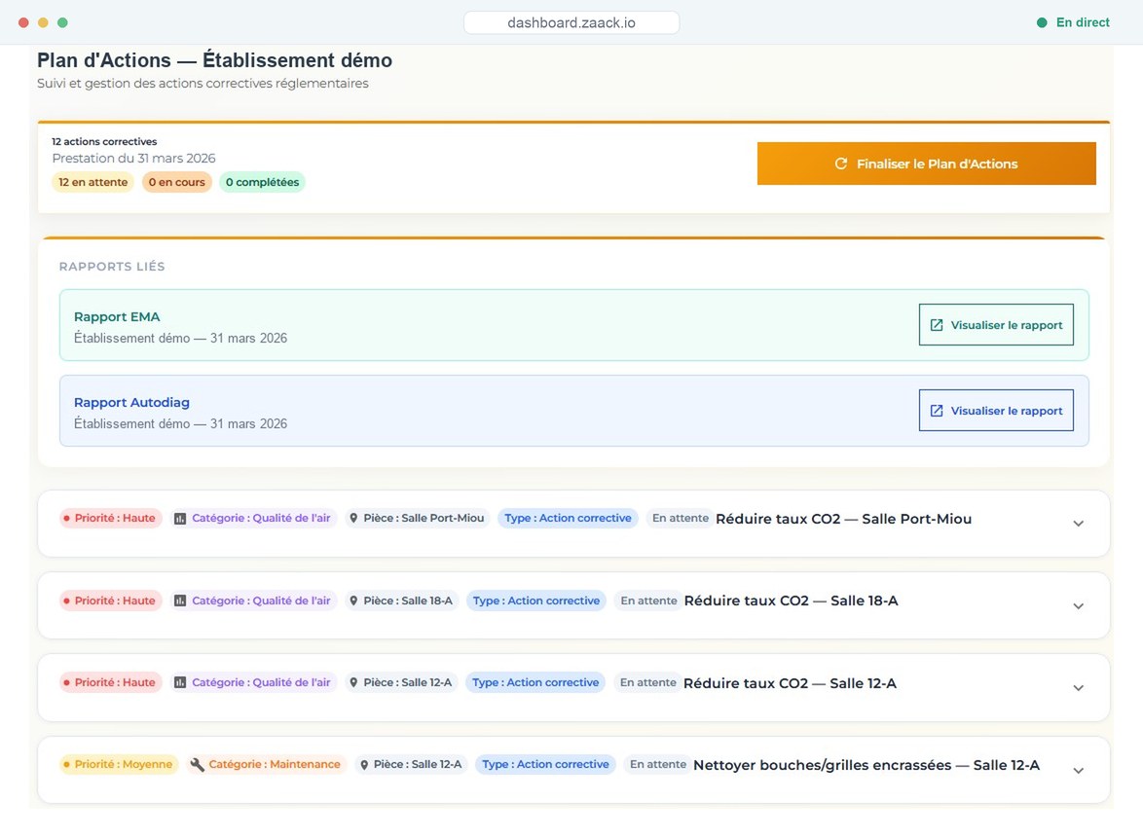Viewport: 1143px width, 838px height.
Task: Open Visualiser le rapport for Rapport EMA
Action: point(996,325)
